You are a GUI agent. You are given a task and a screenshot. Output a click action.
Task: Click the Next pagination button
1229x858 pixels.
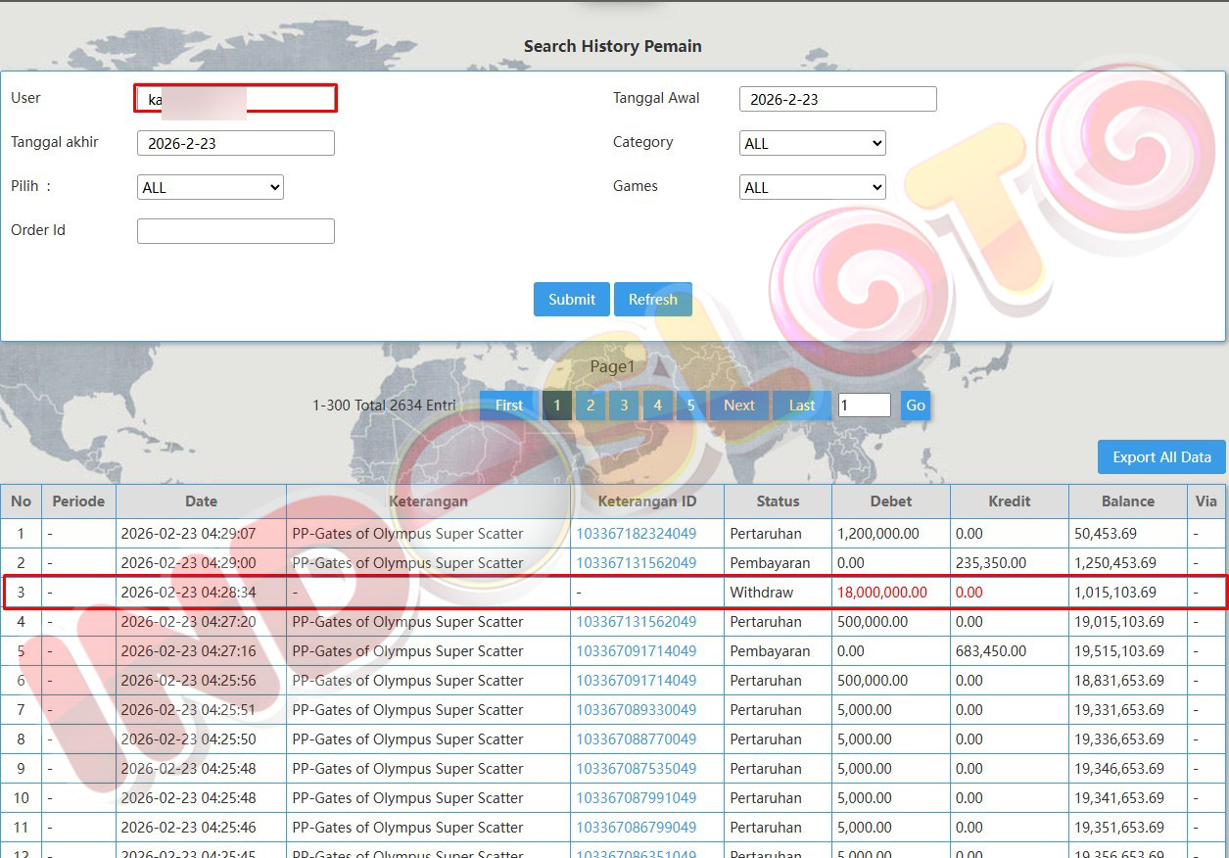click(x=738, y=405)
